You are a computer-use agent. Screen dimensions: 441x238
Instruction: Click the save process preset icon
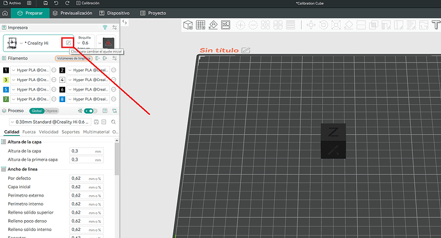click(96, 122)
